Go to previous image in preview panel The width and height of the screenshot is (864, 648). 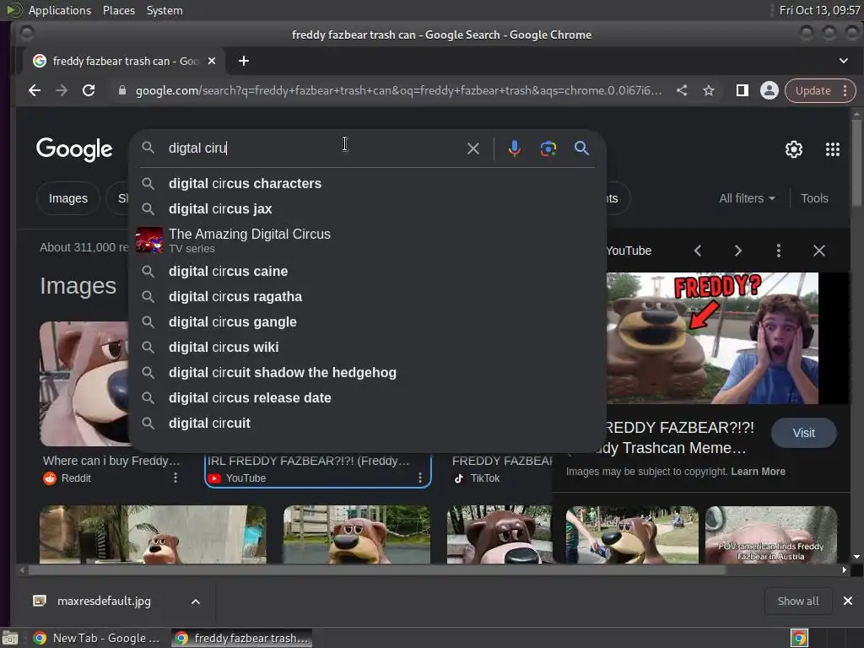(698, 251)
